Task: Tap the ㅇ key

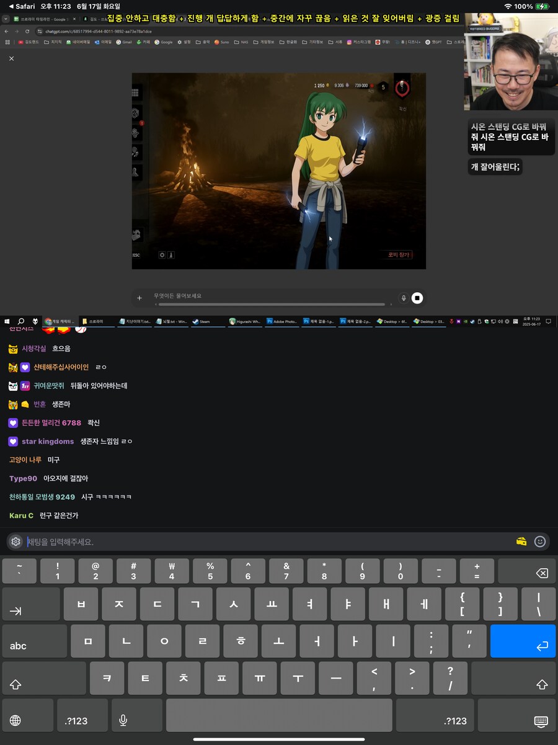Action: pyautogui.click(x=164, y=641)
